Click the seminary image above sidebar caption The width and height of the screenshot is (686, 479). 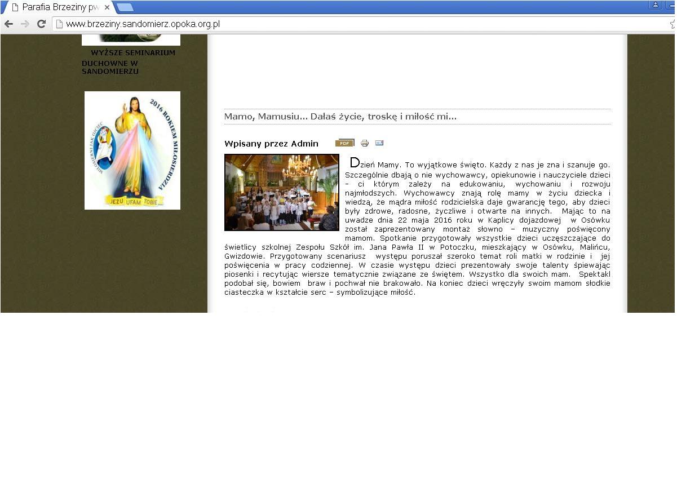[131, 39]
